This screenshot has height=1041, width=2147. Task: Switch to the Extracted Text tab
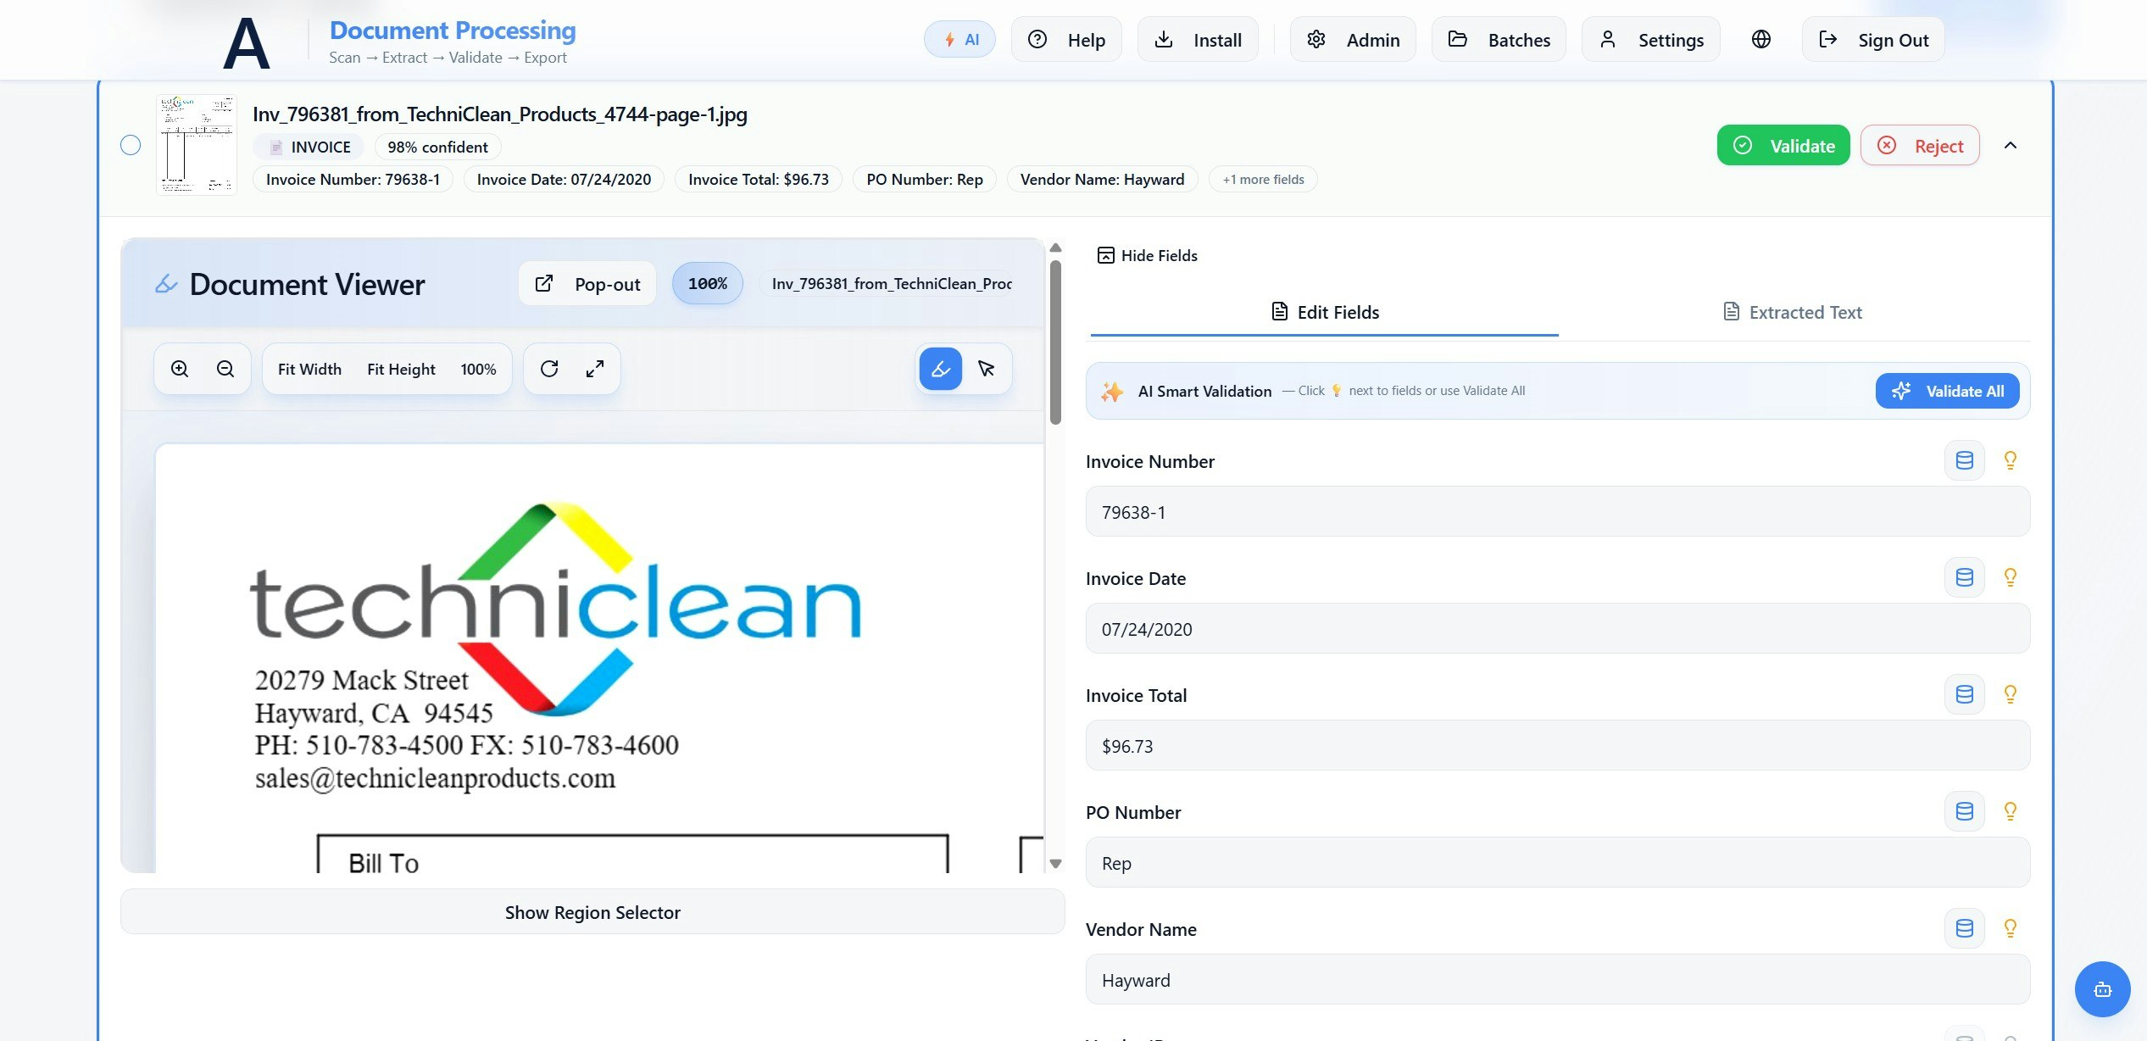click(x=1793, y=312)
